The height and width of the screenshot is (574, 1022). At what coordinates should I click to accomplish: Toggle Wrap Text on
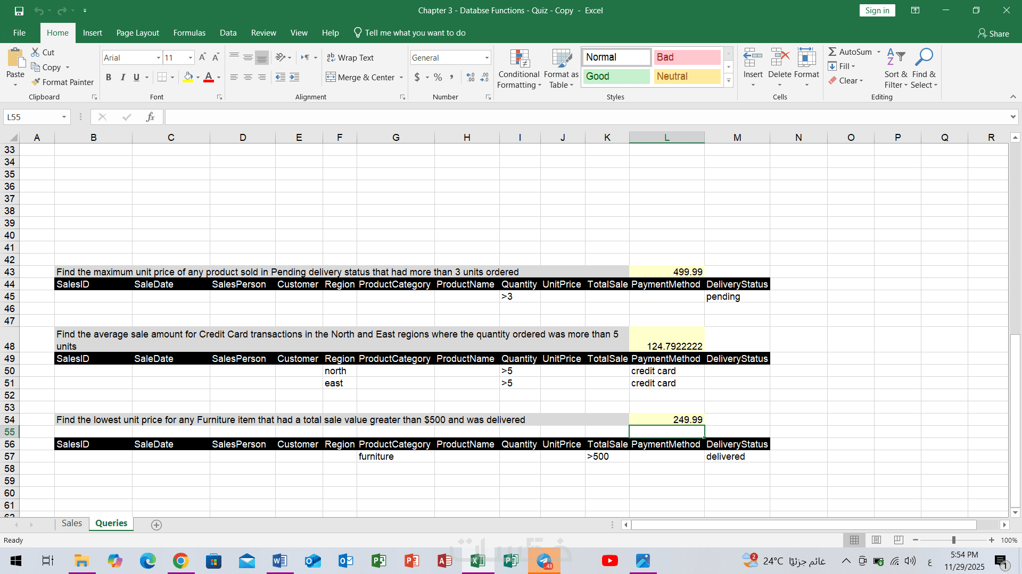tap(350, 57)
